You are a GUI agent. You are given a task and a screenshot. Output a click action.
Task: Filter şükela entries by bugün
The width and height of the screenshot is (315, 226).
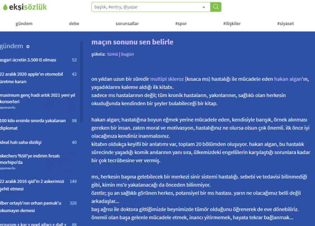coord(127,54)
